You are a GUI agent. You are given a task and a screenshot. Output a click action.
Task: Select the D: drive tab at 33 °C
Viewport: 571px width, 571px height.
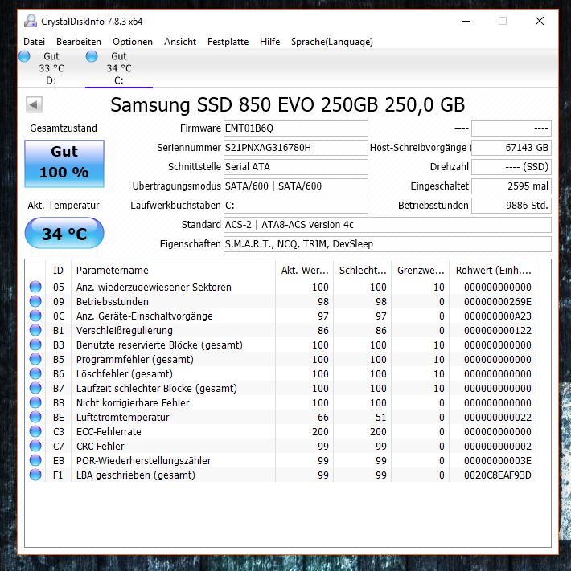(51, 68)
